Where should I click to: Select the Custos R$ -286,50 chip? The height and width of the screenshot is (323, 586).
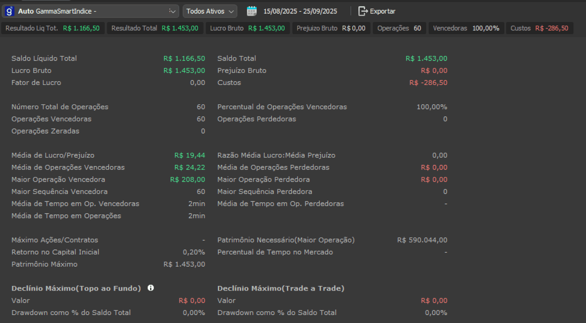(x=539, y=28)
